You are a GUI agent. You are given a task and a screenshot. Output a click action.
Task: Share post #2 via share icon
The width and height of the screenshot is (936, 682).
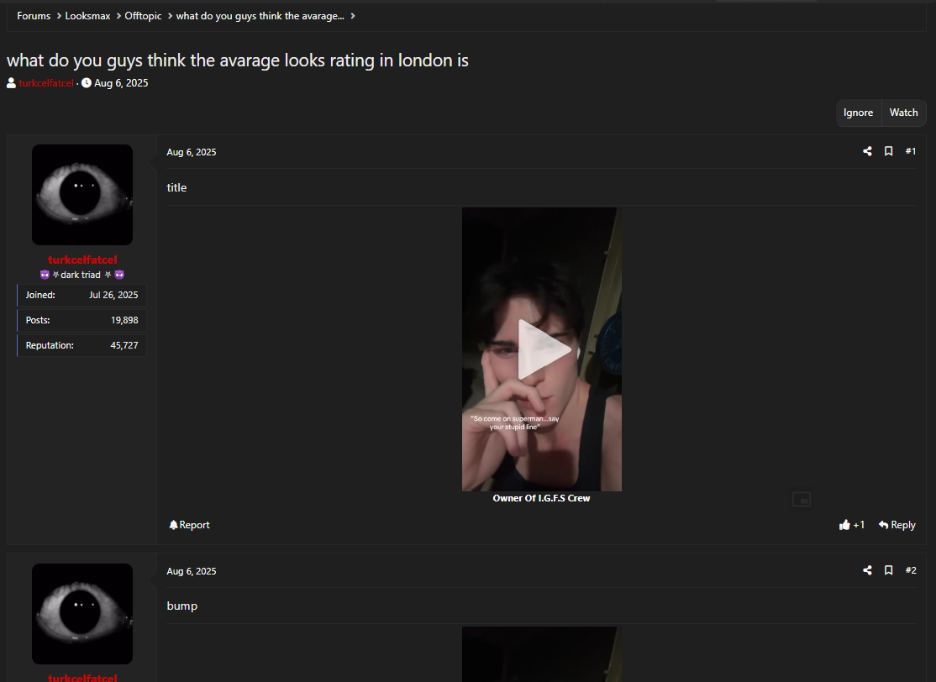click(x=867, y=570)
